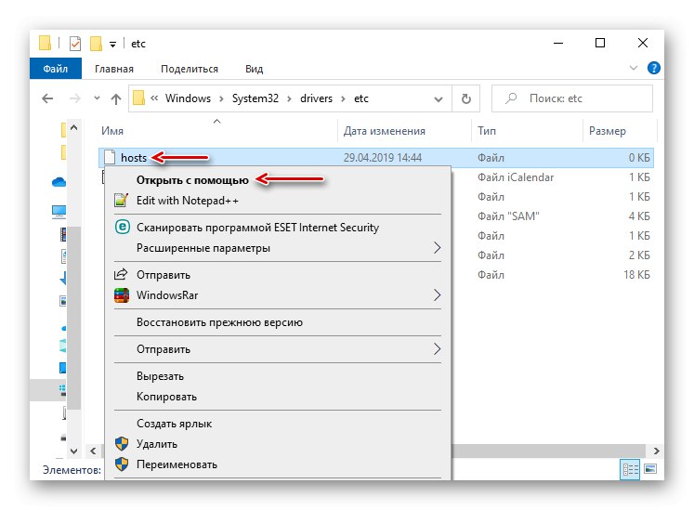The height and width of the screenshot is (510, 694).
Task: Switch to the Главная ribbon tab
Action: tap(113, 69)
